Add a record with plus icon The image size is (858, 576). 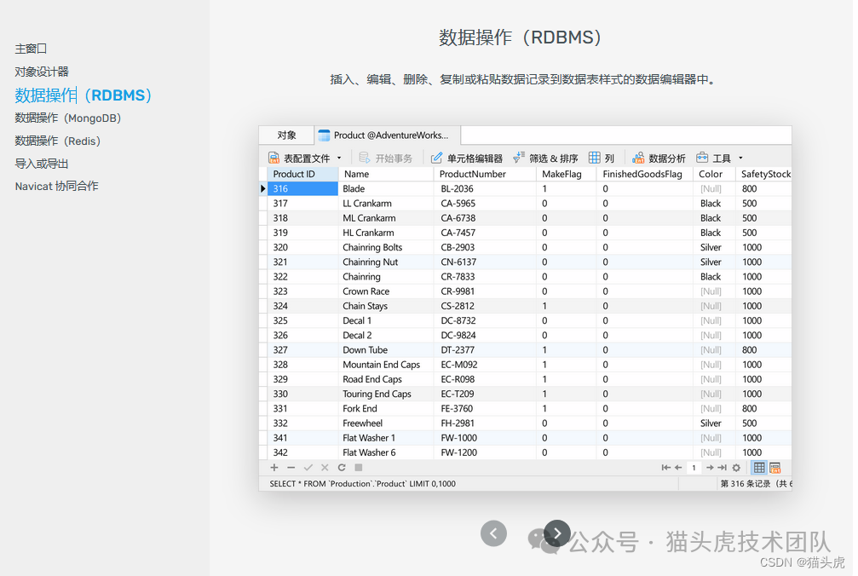click(x=274, y=468)
